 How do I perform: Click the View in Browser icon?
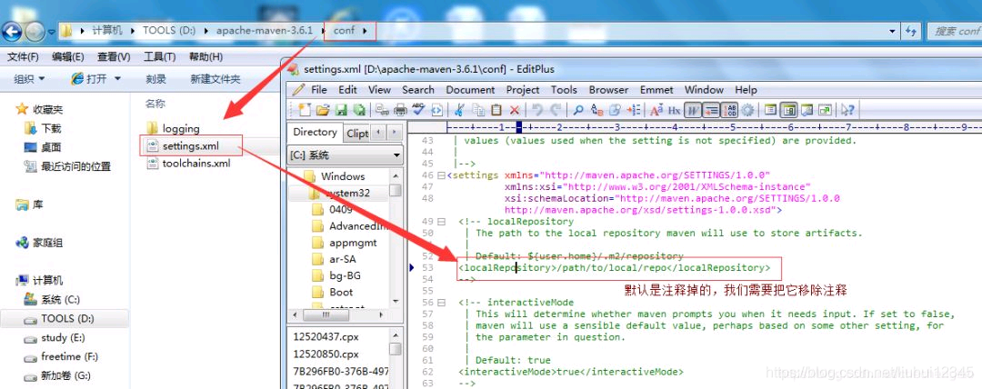click(437, 110)
